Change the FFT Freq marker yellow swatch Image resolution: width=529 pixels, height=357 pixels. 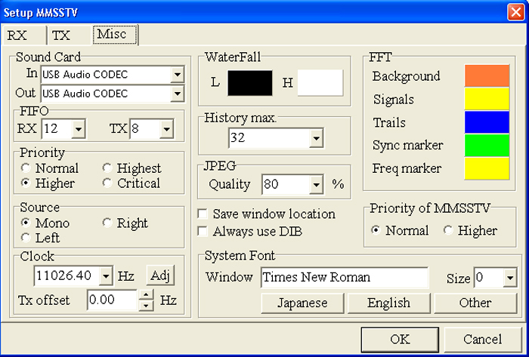487,168
